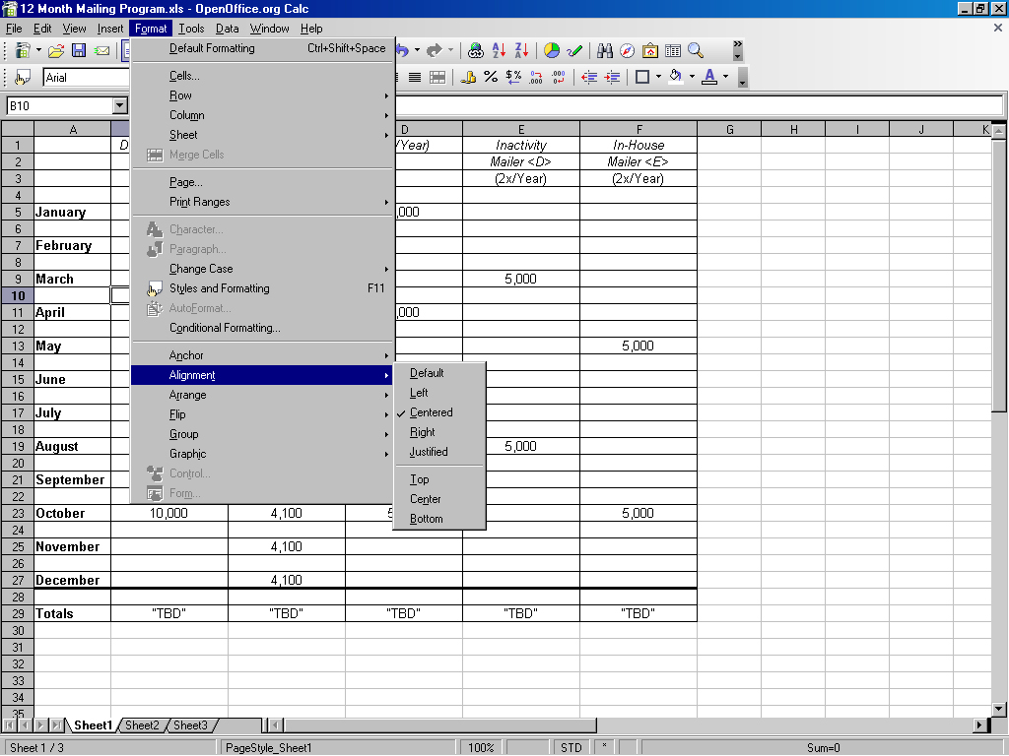This screenshot has width=1009, height=756.
Task: Open Find & Replace binoculars icon
Action: point(605,50)
